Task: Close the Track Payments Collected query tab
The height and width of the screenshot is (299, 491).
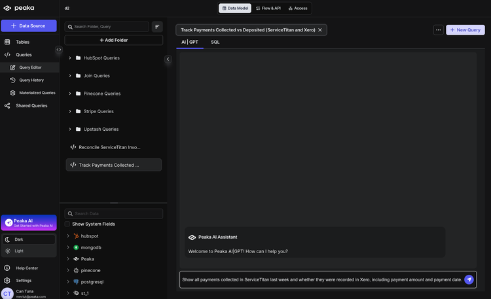Action: [320, 30]
